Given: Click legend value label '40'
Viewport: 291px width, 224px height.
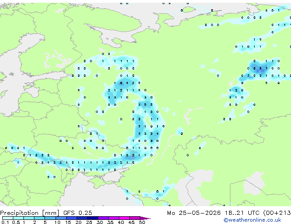Looking at the screenshot, I should click(121, 222).
